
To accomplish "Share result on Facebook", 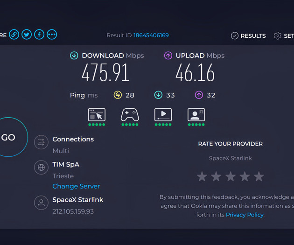I will point(39,35).
